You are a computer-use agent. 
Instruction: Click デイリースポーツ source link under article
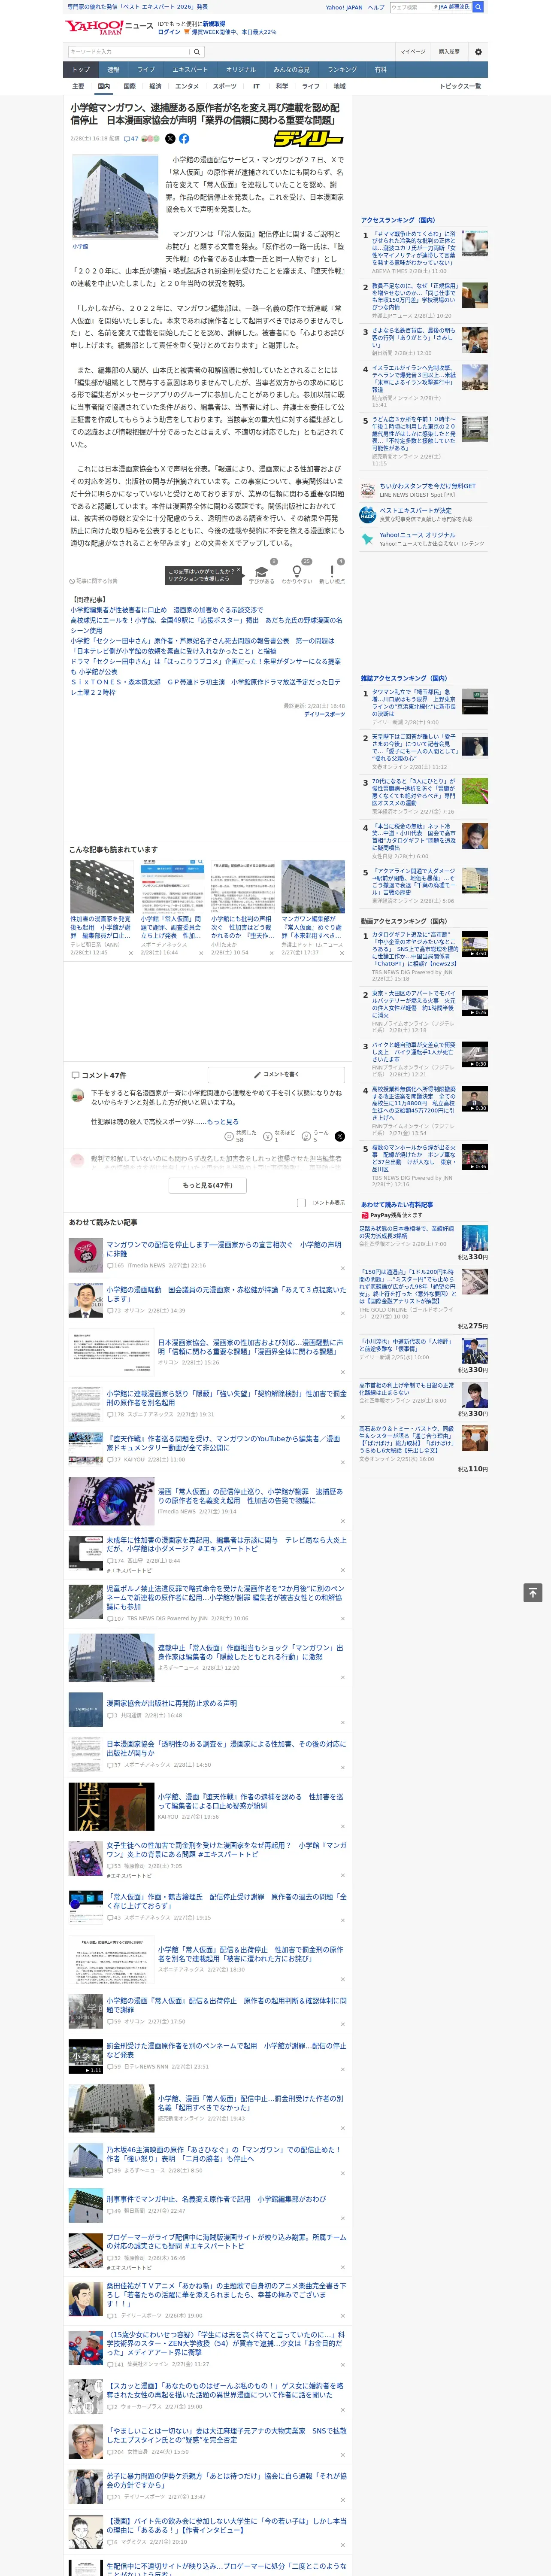pyautogui.click(x=325, y=714)
